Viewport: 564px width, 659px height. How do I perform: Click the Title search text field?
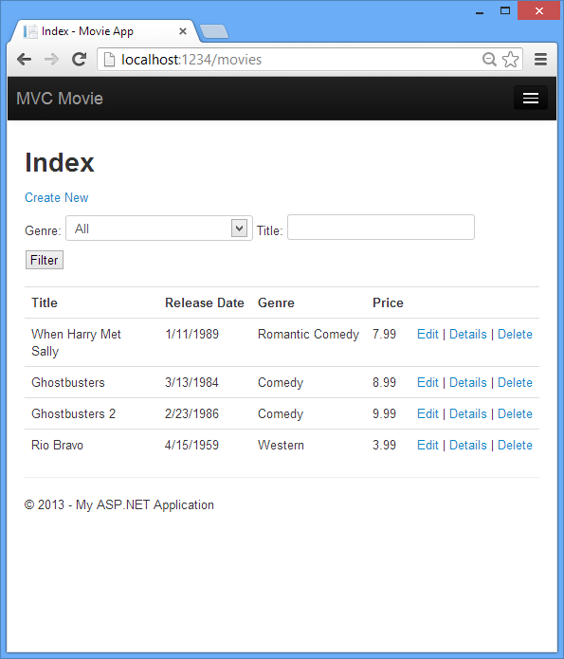click(x=381, y=228)
